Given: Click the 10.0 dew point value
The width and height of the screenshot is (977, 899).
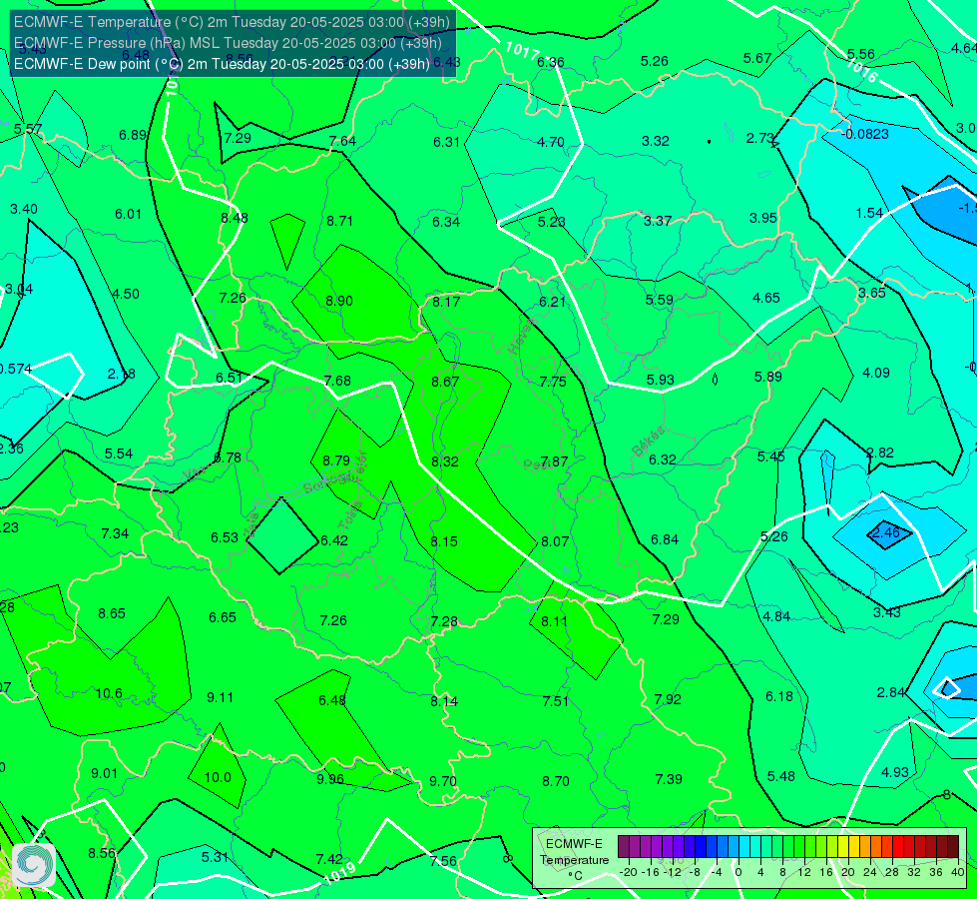Looking at the screenshot, I should pyautogui.click(x=218, y=777).
